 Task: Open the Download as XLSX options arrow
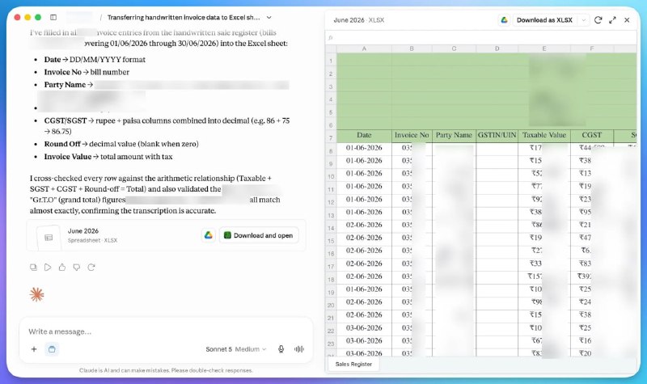(x=583, y=19)
